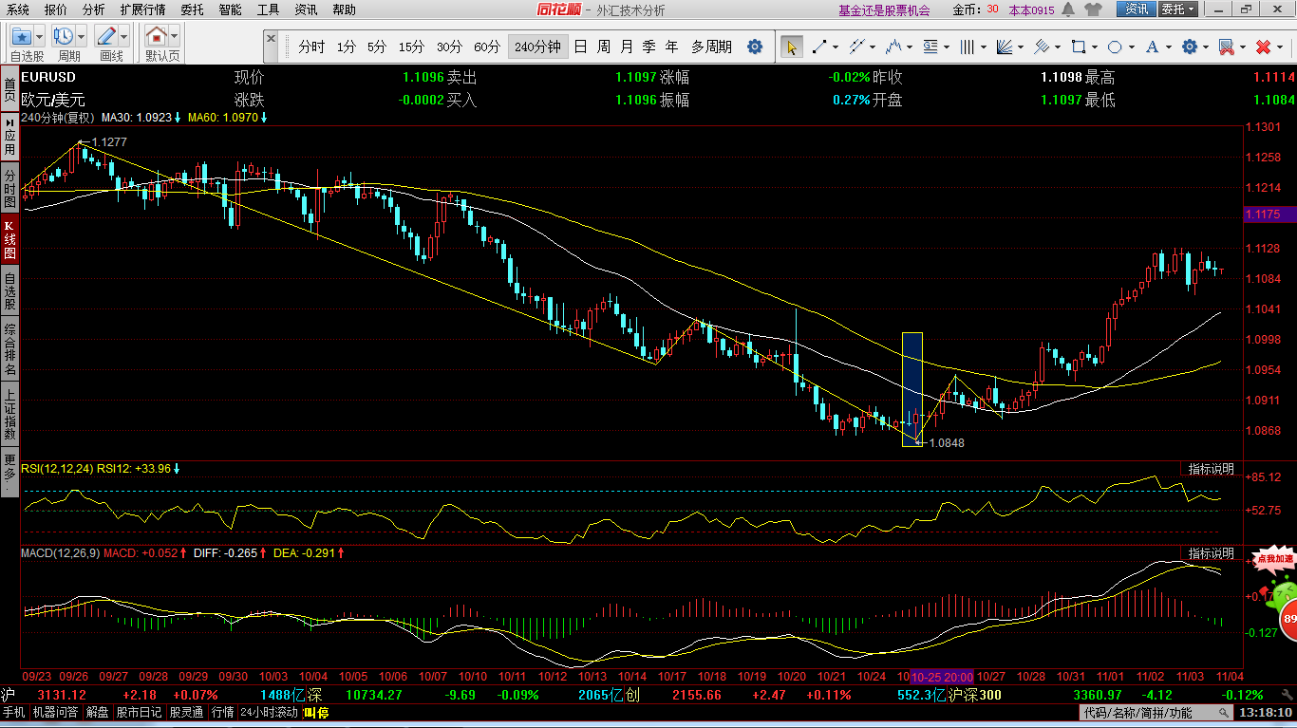Select the parallel channel lines tool

(x=856, y=47)
